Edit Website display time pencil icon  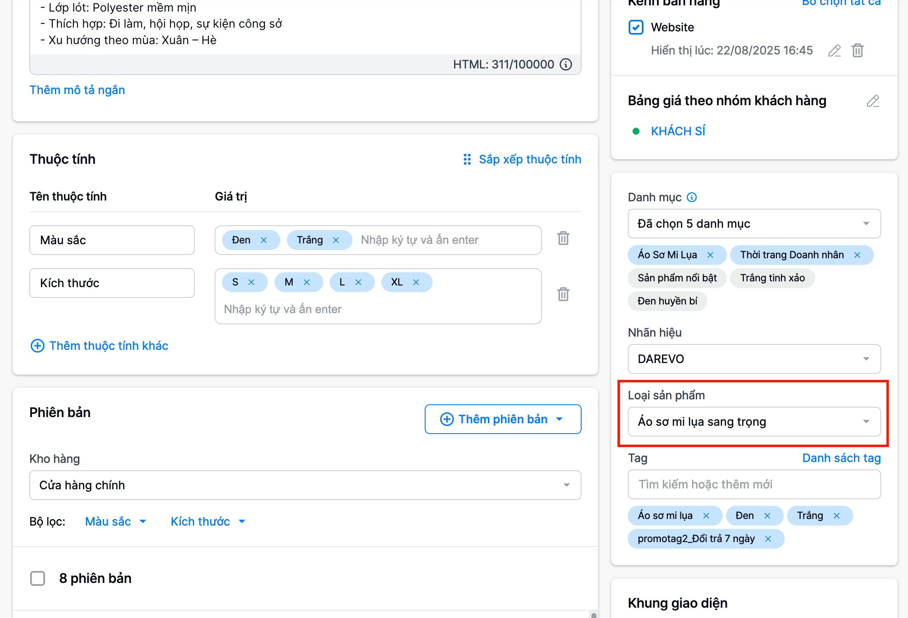click(x=834, y=51)
